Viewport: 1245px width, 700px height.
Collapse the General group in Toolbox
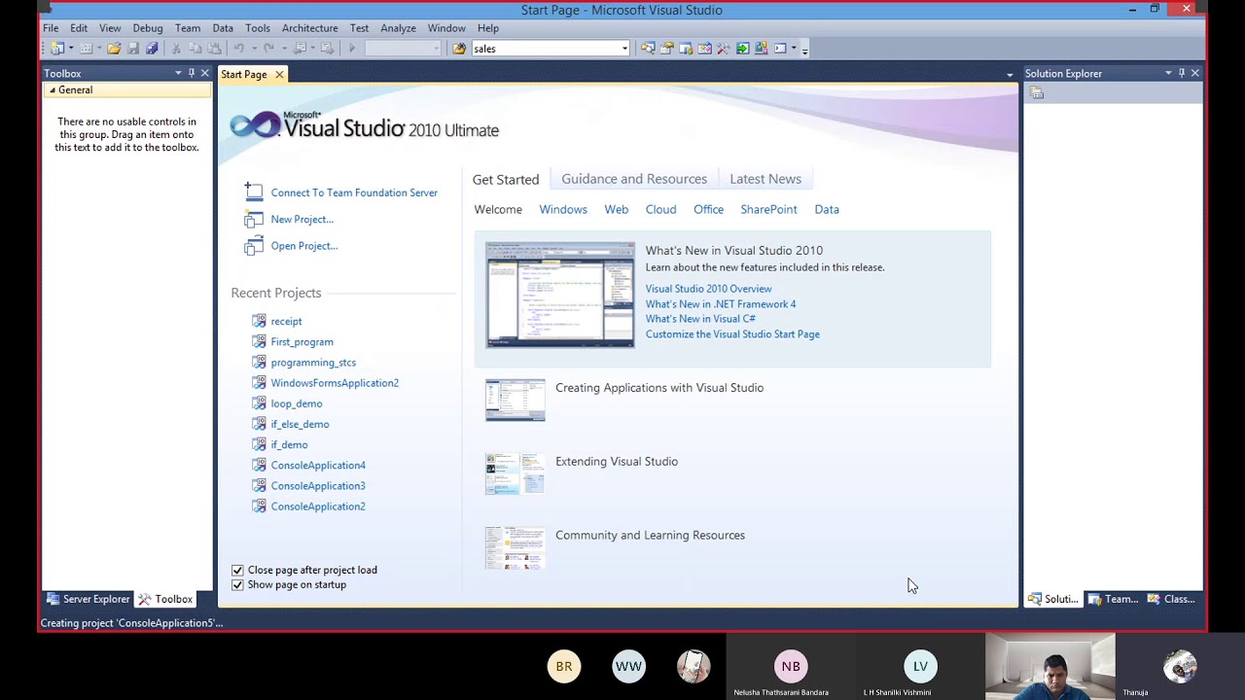[x=53, y=90]
